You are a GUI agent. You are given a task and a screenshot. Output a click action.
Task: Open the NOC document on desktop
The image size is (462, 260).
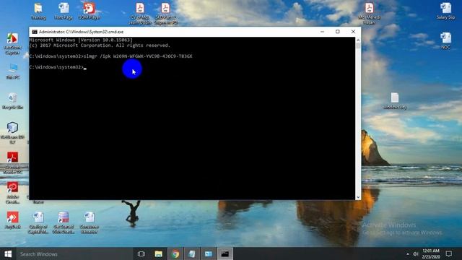tap(445, 40)
